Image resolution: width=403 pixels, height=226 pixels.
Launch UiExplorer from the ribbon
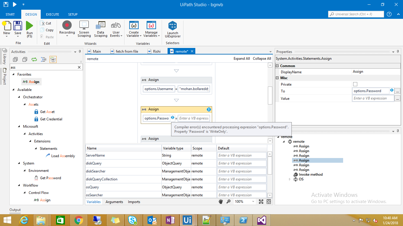[x=173, y=26]
